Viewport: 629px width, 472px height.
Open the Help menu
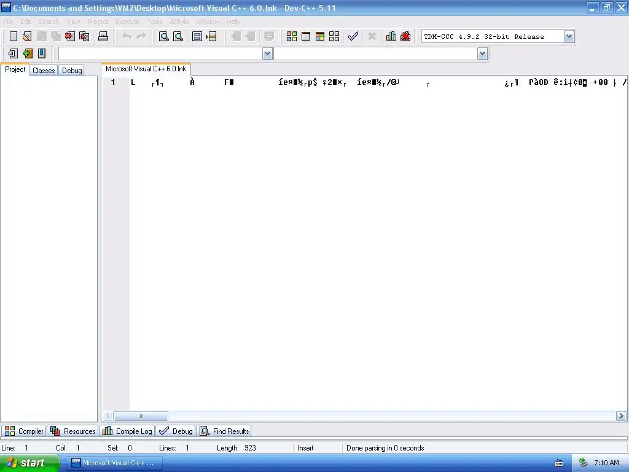[x=233, y=22]
